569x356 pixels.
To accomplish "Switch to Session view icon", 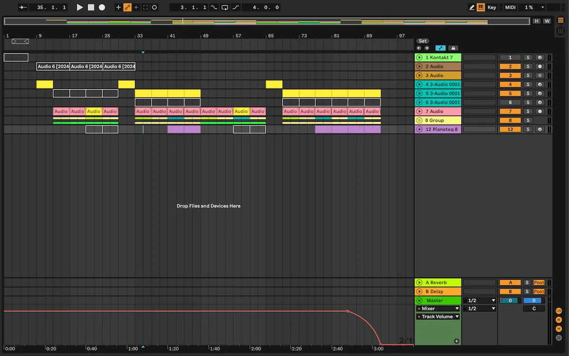I will (560, 31).
